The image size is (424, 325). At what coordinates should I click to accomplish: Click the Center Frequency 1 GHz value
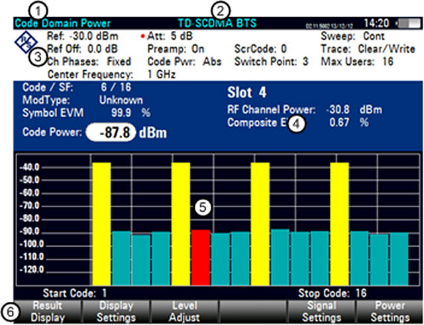[162, 74]
